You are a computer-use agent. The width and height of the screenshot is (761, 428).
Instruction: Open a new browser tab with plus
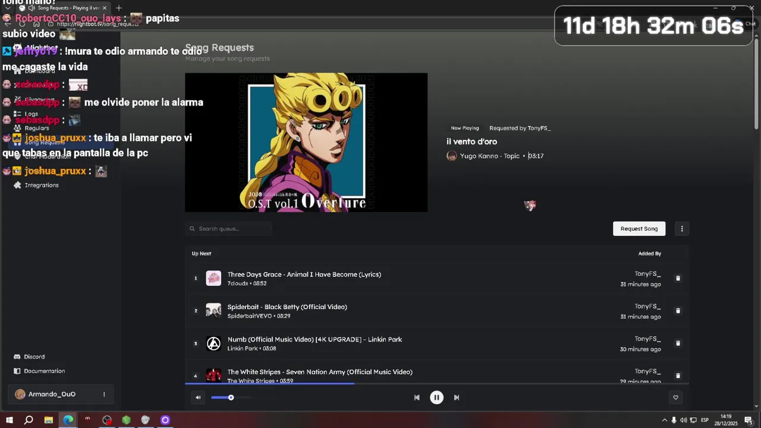[119, 8]
